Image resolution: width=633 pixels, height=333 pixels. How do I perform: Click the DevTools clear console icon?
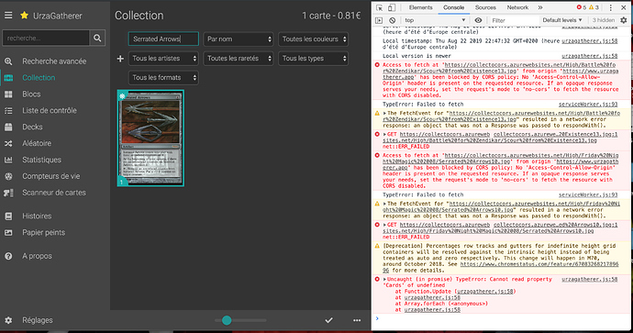tap(392, 20)
